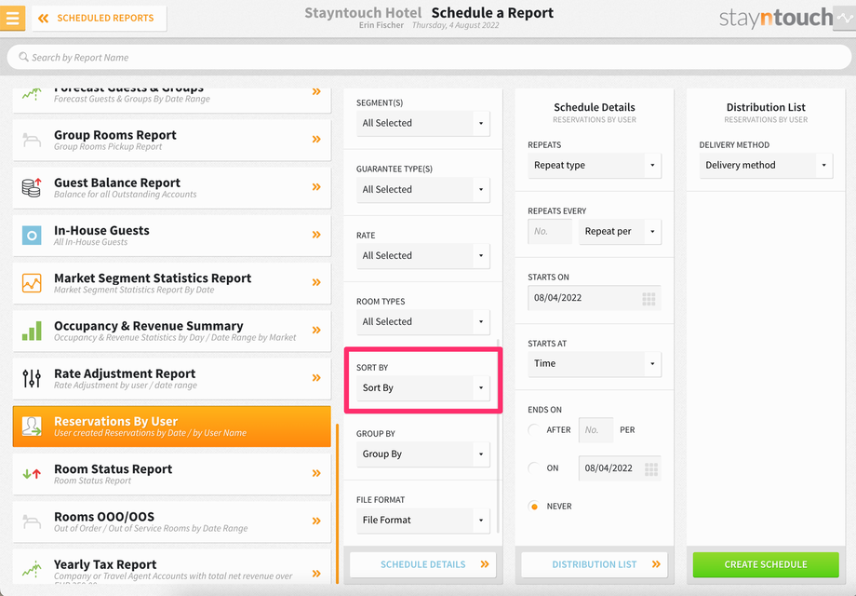Open In-House Guests via chevron arrow
856x596 pixels.
[316, 235]
